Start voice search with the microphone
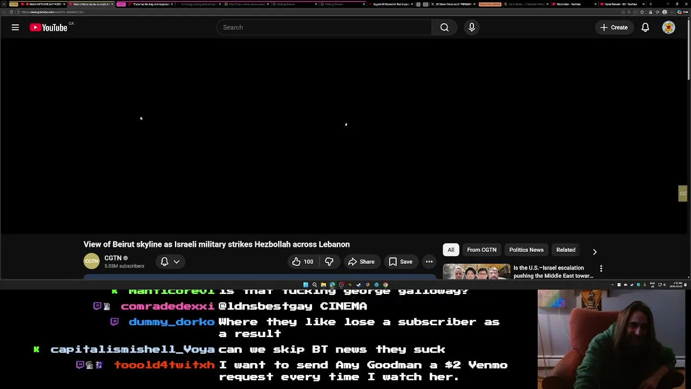Screen dimensions: 691x389 tap(472, 27)
